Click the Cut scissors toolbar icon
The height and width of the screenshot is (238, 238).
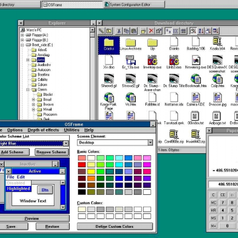click(119, 31)
